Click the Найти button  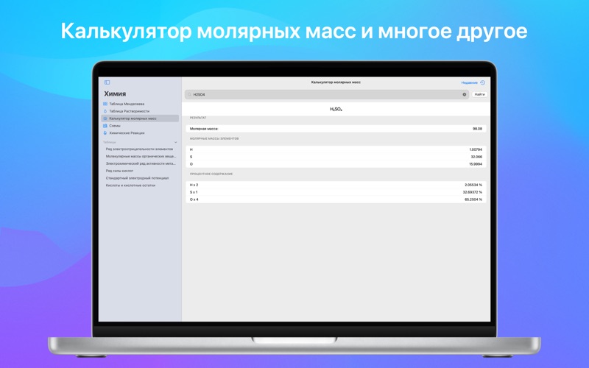479,95
